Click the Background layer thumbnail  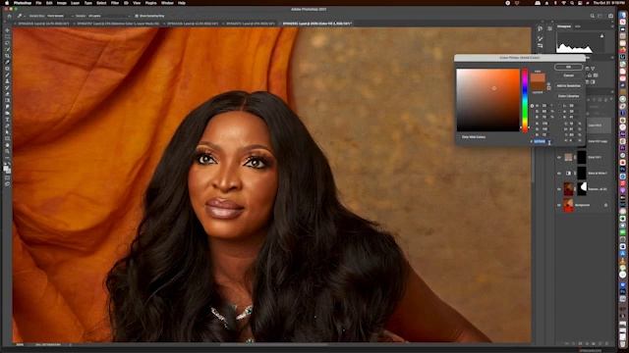click(x=568, y=205)
